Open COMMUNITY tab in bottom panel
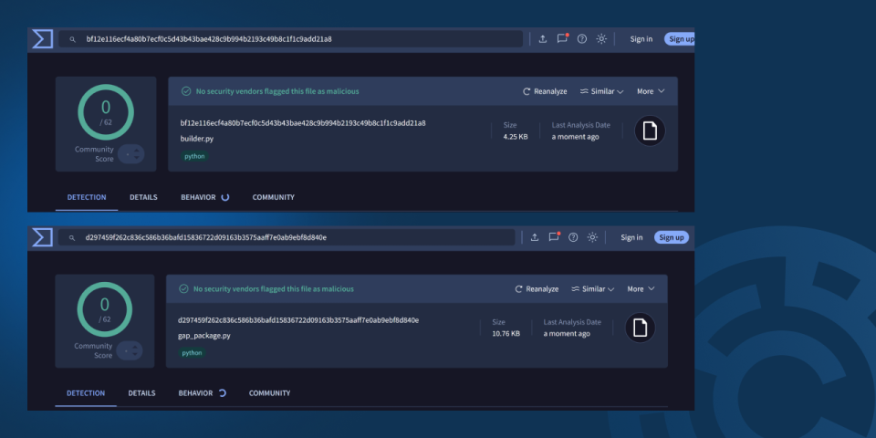 270,393
